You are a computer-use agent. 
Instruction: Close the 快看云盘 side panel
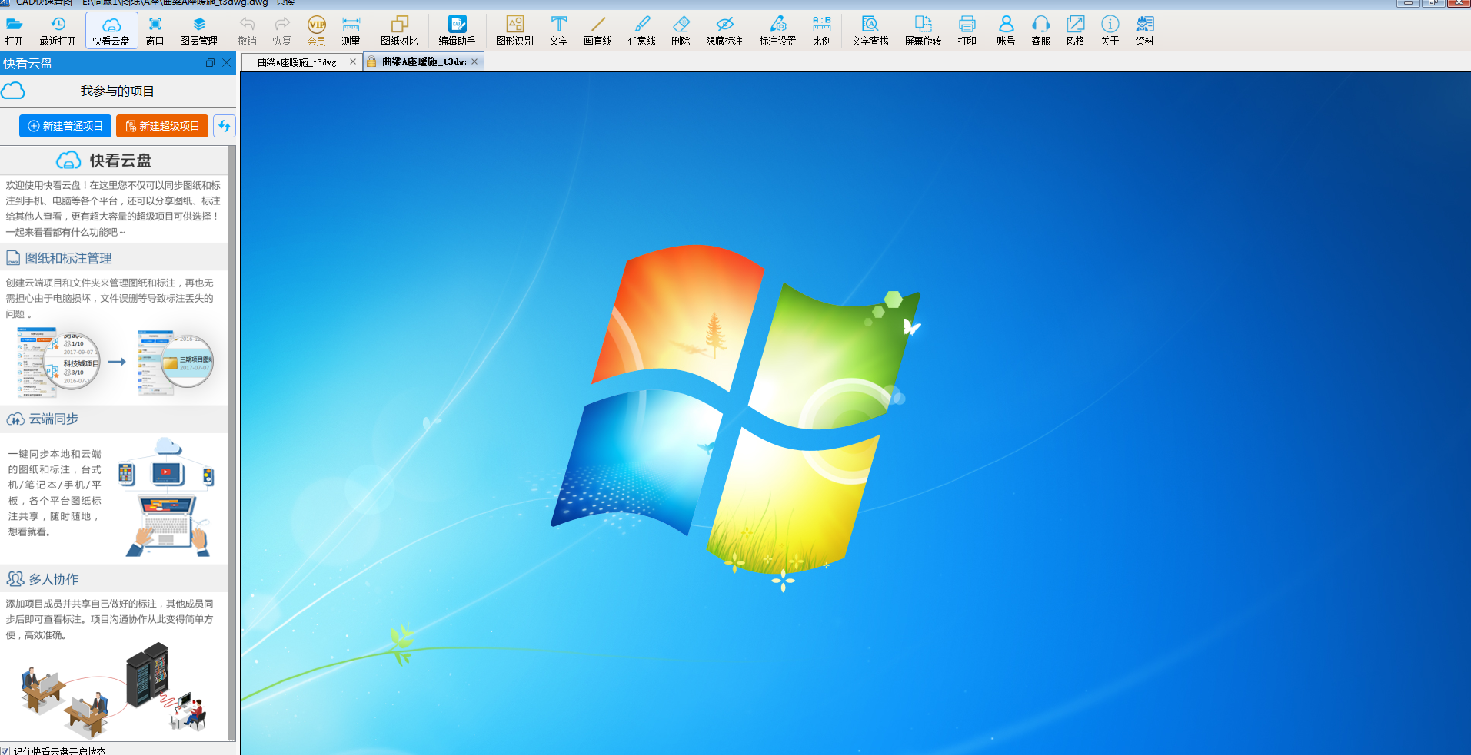tap(226, 63)
